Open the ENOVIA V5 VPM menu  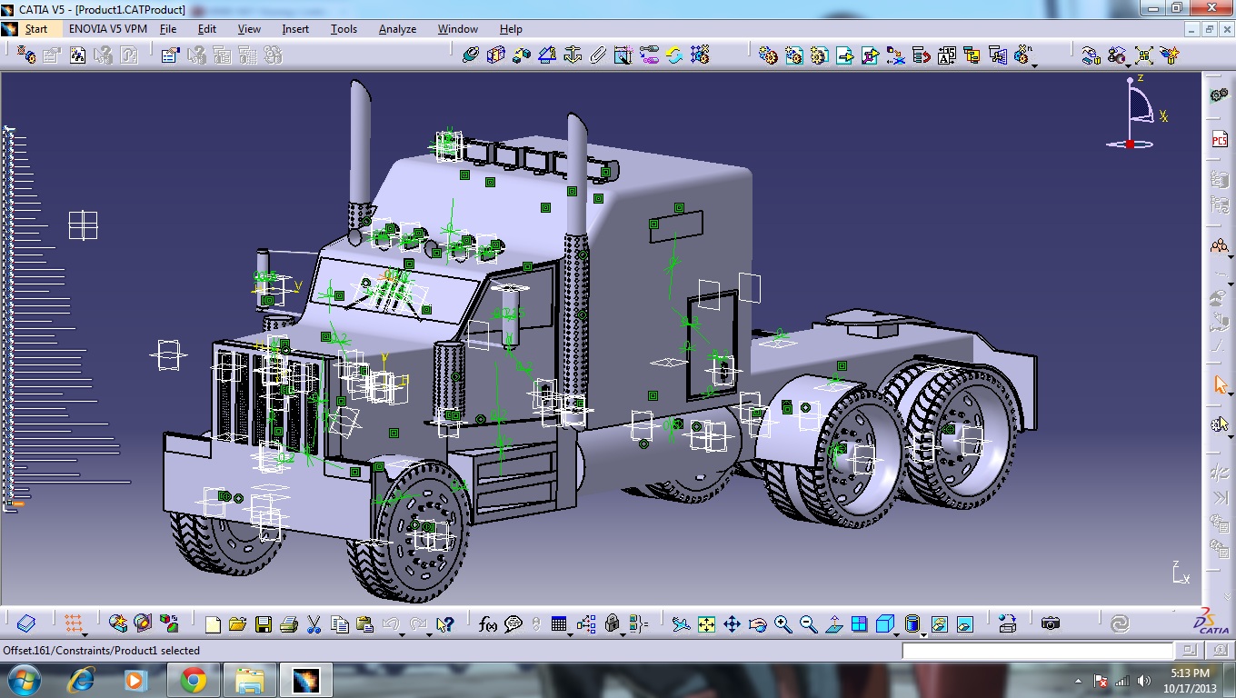coord(107,29)
